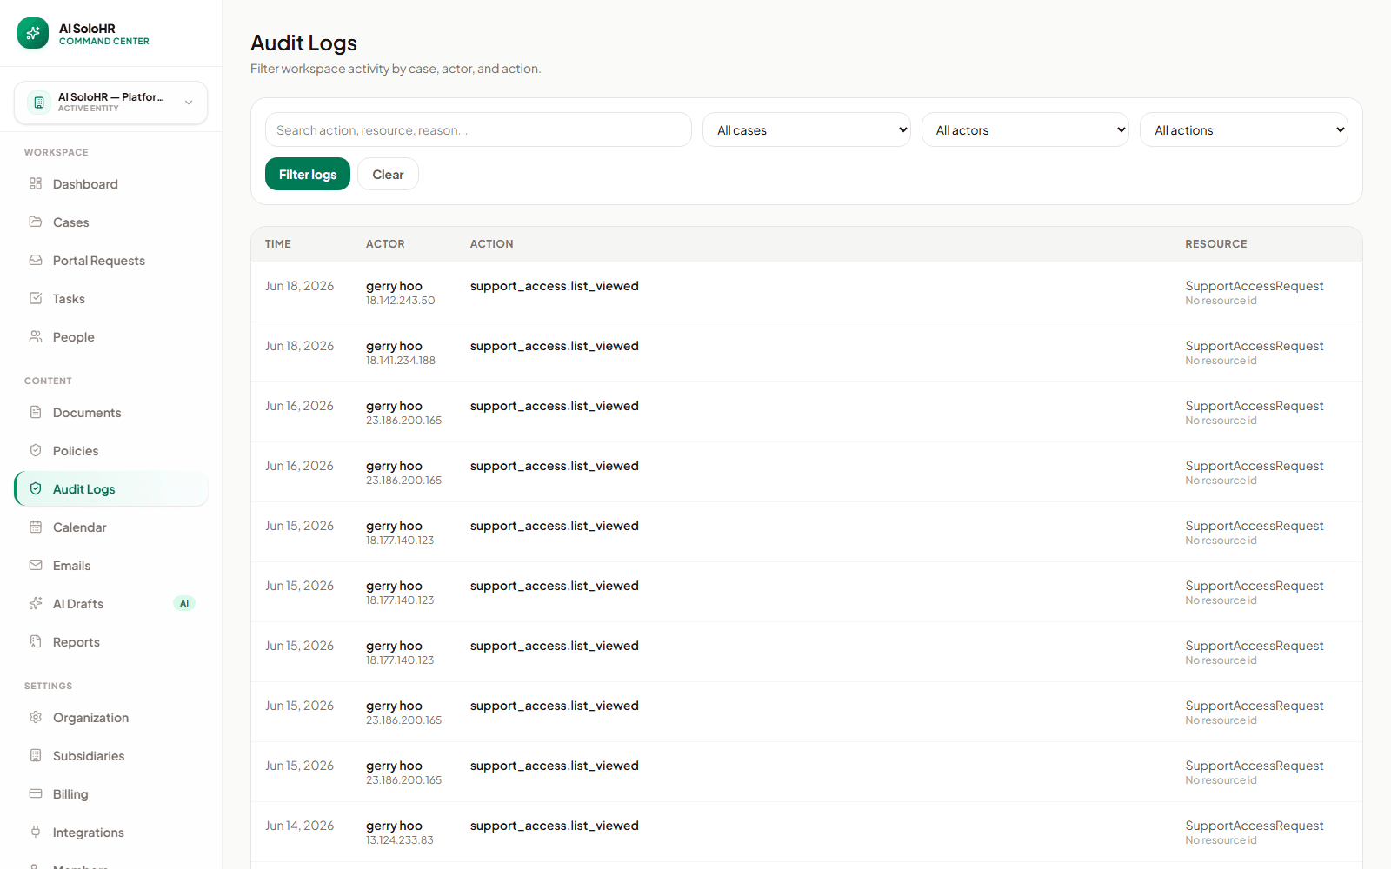Click the RESOURCE column header
The height and width of the screenshot is (869, 1391).
click(1215, 244)
